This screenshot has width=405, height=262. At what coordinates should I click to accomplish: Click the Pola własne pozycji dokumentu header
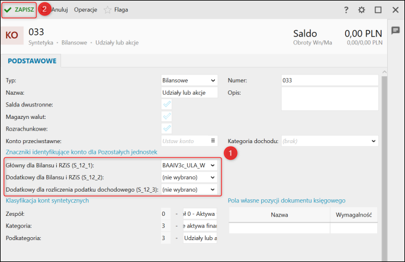click(287, 200)
